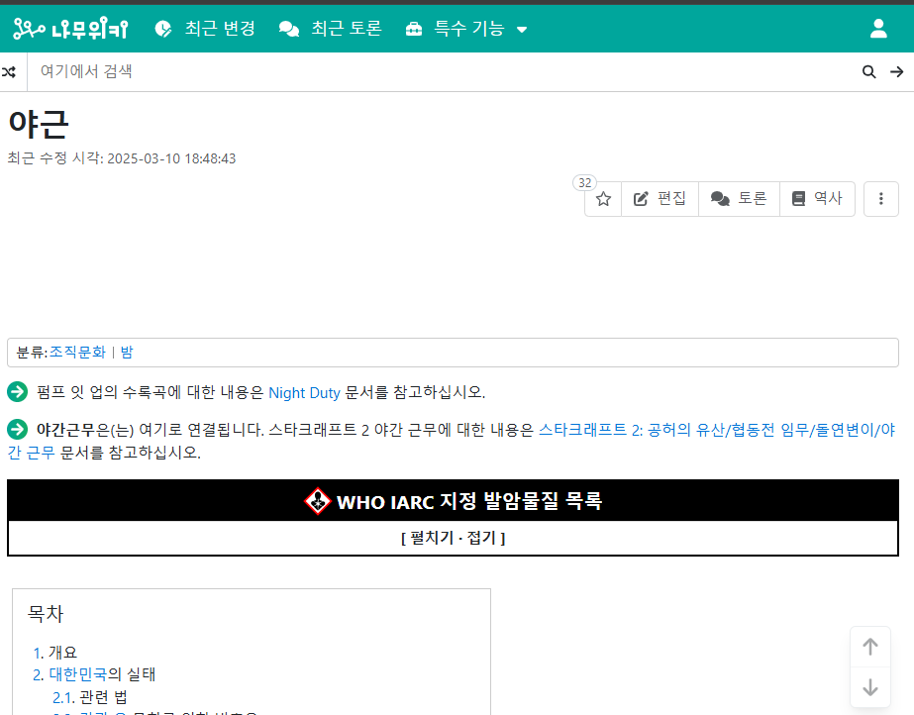Open the 토론 discussion button

coord(739,199)
